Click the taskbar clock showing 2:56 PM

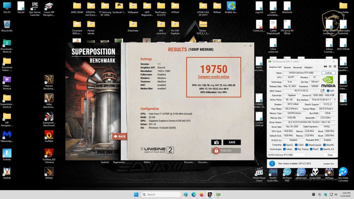coord(346,194)
